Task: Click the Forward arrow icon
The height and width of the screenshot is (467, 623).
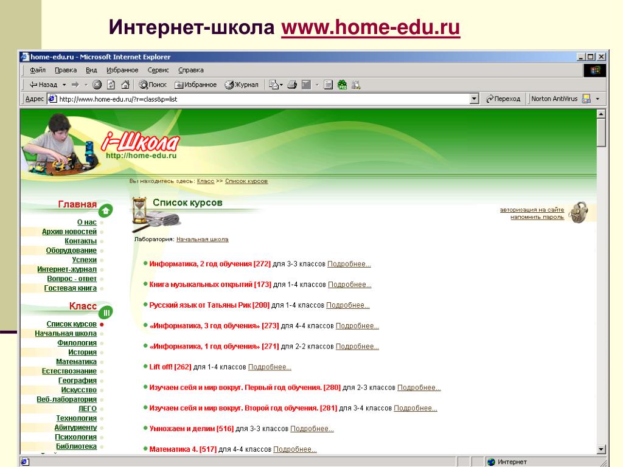Action: click(75, 85)
